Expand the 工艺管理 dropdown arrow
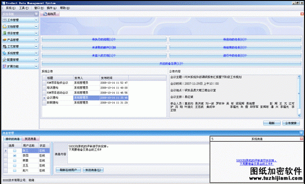This screenshot has height=184, width=305. click(36, 46)
